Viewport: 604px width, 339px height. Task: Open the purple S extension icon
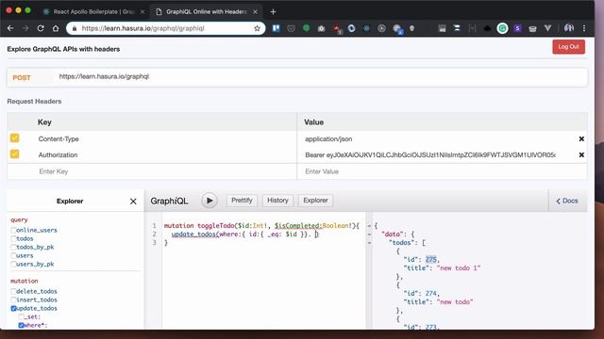pos(517,28)
